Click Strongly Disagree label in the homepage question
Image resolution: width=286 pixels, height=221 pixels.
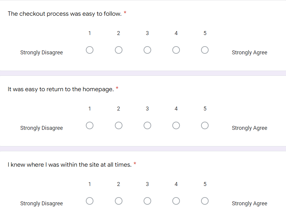pos(41,128)
